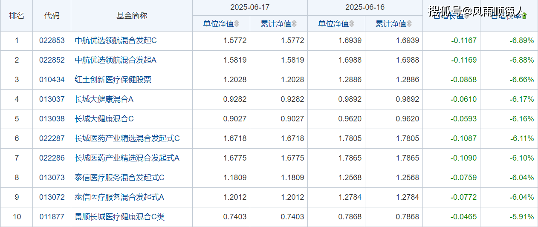The width and height of the screenshot is (538, 227).
Task: Open 泰信医疗服务混合发起式C fund page
Action: (120, 178)
